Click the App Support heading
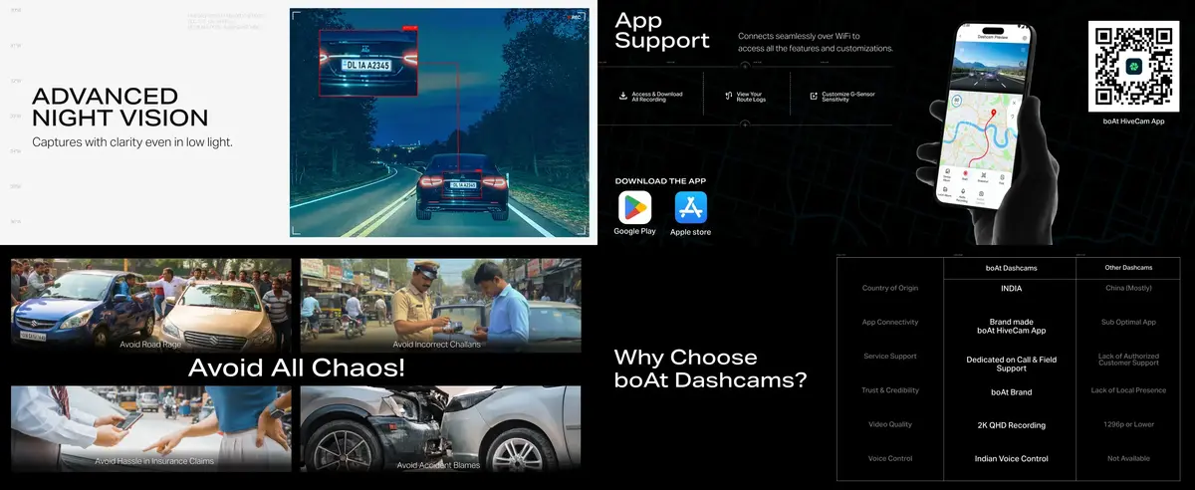Image resolution: width=1195 pixels, height=490 pixels. pos(662,30)
